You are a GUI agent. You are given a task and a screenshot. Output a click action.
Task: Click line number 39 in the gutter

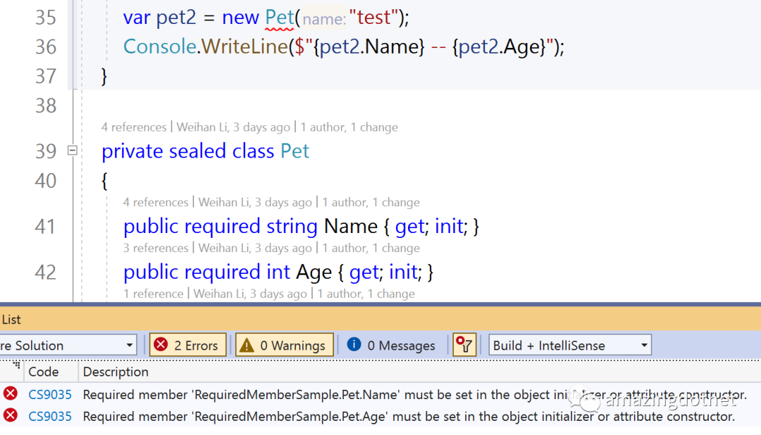(46, 151)
